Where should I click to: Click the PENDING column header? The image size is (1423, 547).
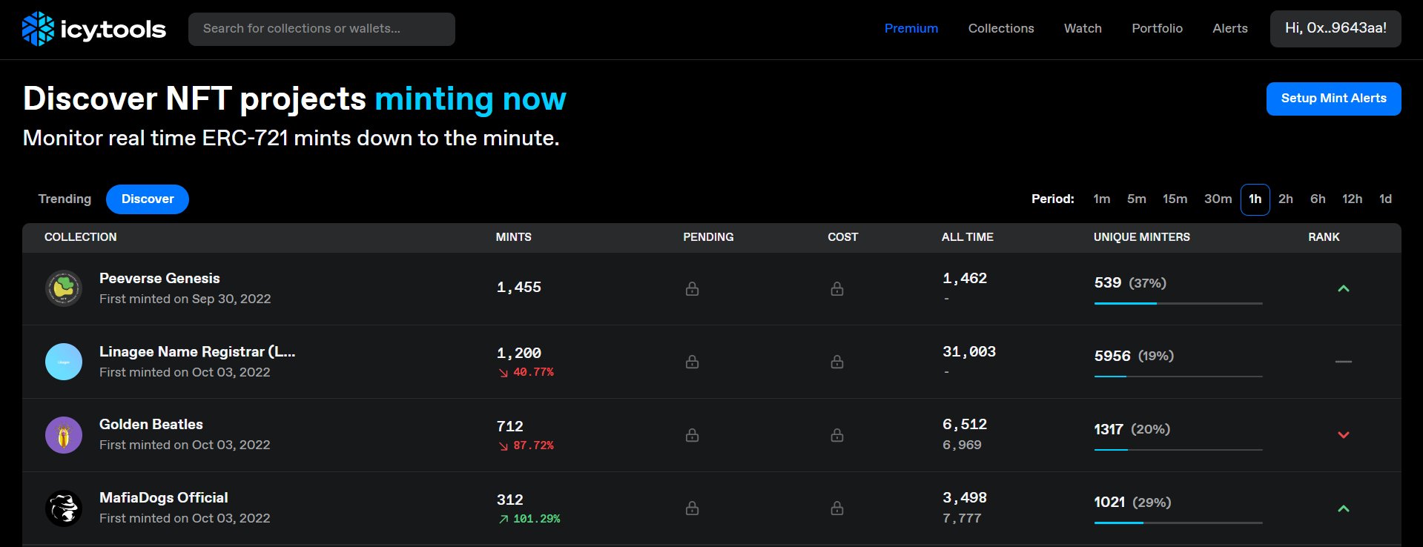(708, 237)
